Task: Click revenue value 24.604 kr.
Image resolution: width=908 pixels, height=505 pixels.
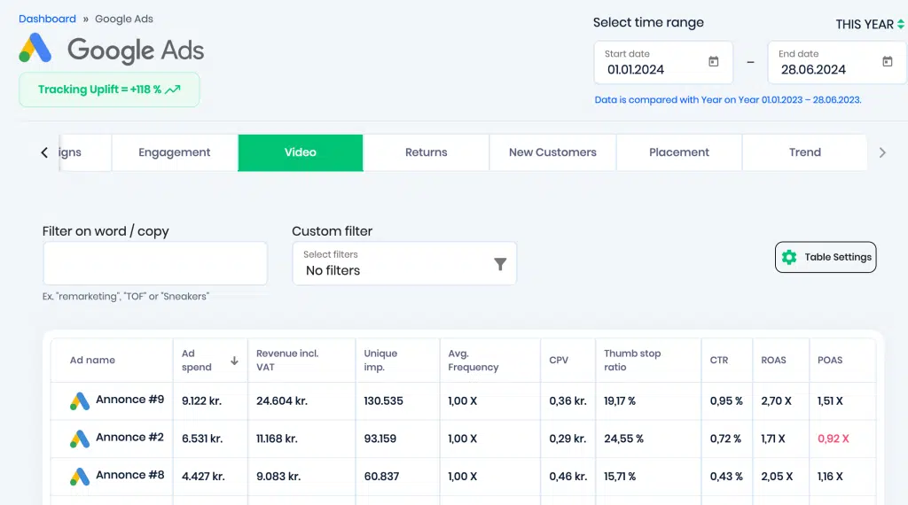Action: [x=281, y=400]
